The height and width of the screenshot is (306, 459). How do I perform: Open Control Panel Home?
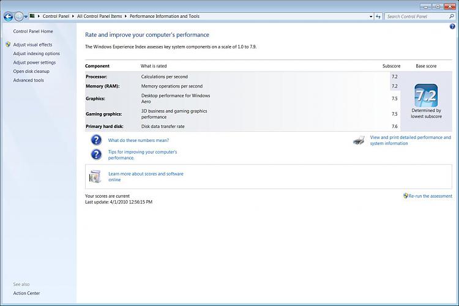pos(33,31)
